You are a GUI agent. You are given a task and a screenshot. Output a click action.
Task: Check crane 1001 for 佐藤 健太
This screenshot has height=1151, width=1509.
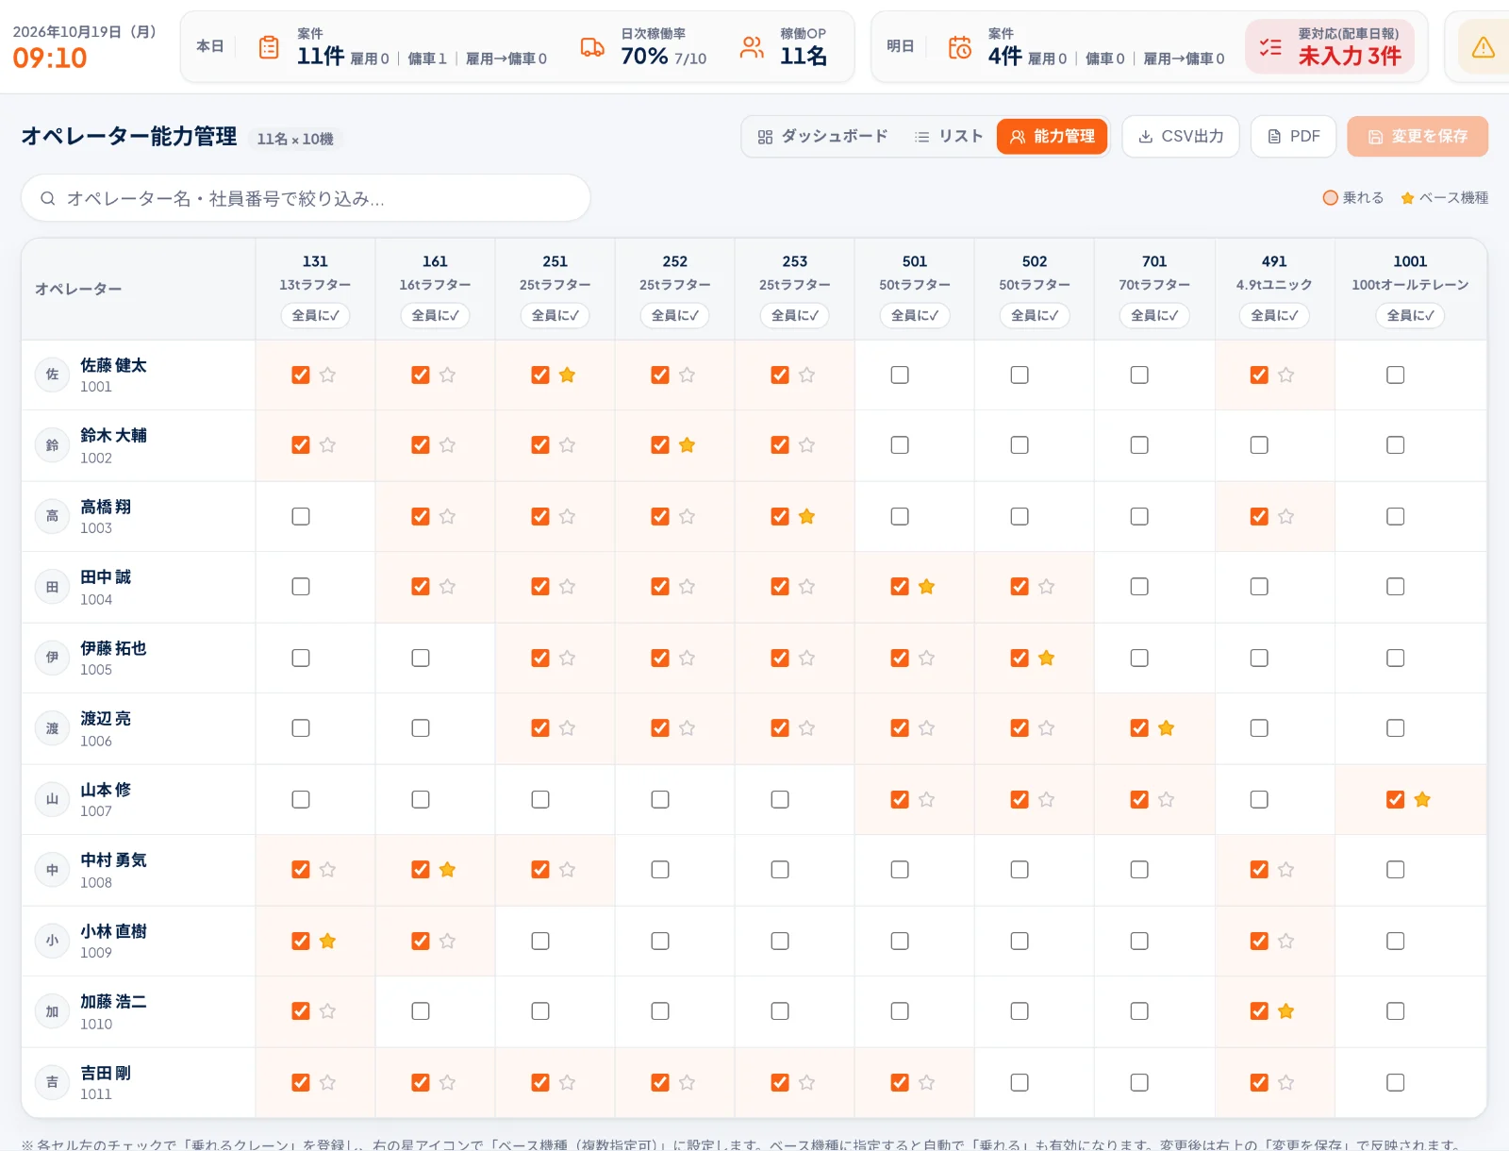[x=1396, y=375]
